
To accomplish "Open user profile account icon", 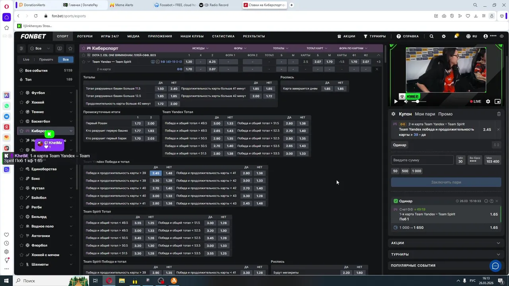I will tap(486, 36).
